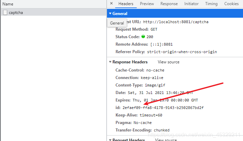Click the Transfer-Encoding value chunked
The height and width of the screenshot is (141, 243).
point(162,130)
